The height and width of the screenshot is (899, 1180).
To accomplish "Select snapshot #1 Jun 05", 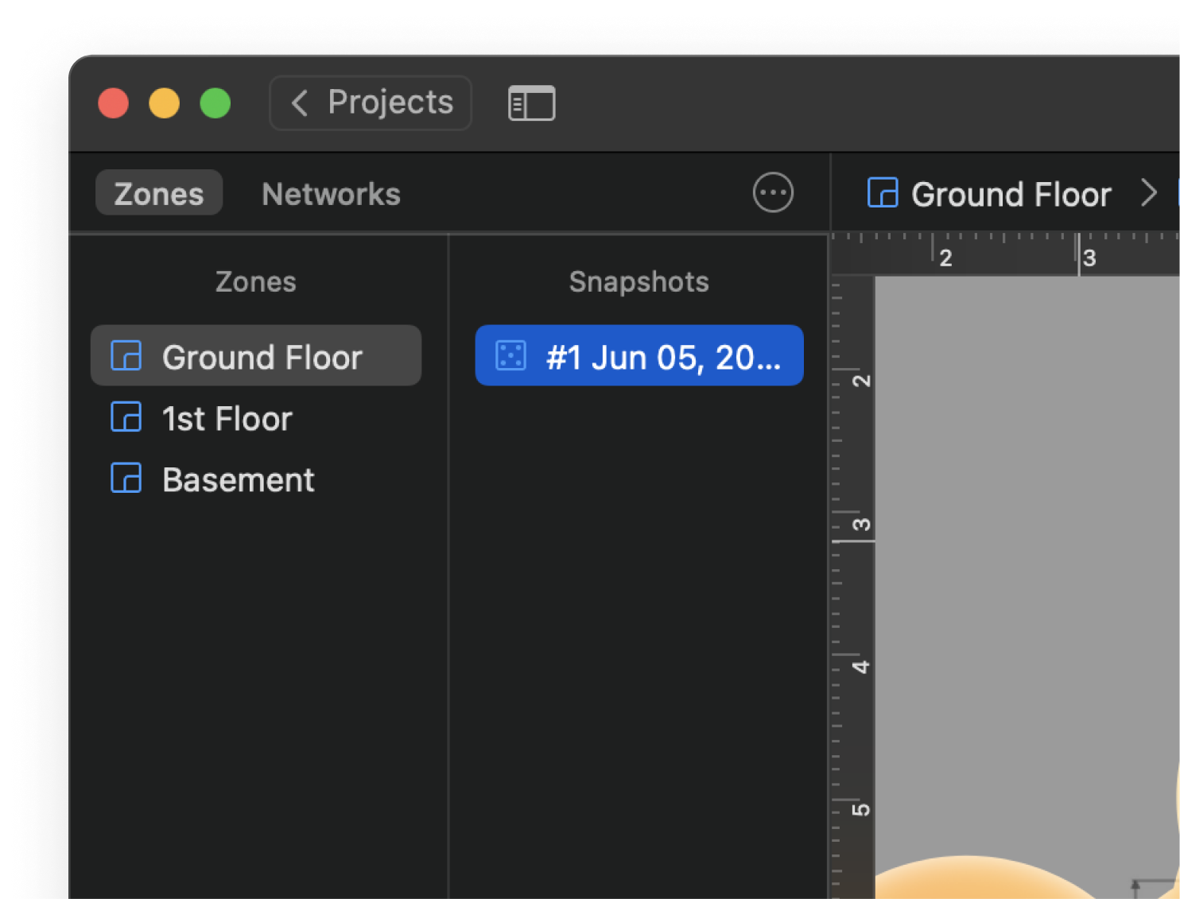I will (662, 358).
